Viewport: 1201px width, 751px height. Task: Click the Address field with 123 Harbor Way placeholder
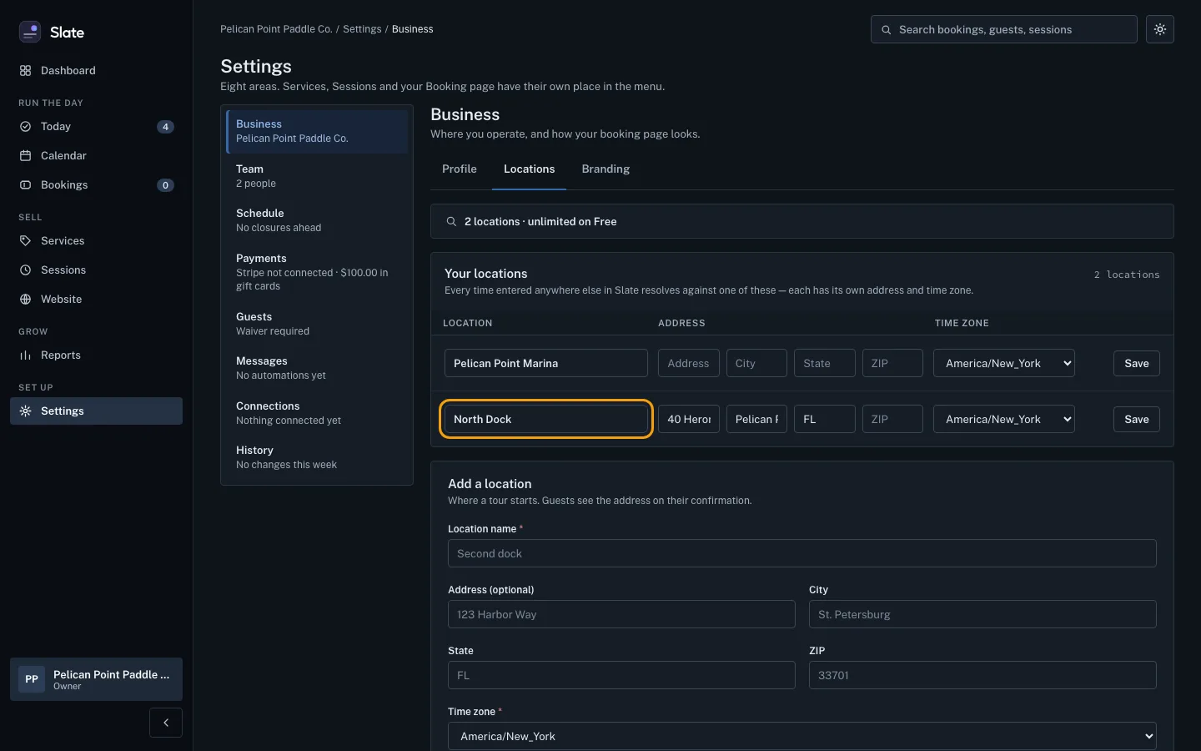point(621,614)
